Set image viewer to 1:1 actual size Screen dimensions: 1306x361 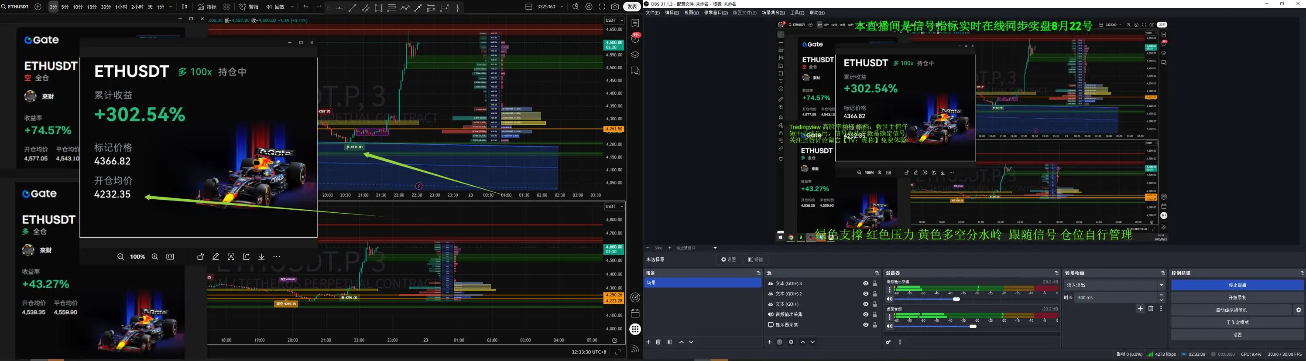(x=170, y=257)
